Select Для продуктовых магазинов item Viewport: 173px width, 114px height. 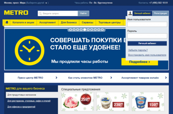click(x=32, y=95)
